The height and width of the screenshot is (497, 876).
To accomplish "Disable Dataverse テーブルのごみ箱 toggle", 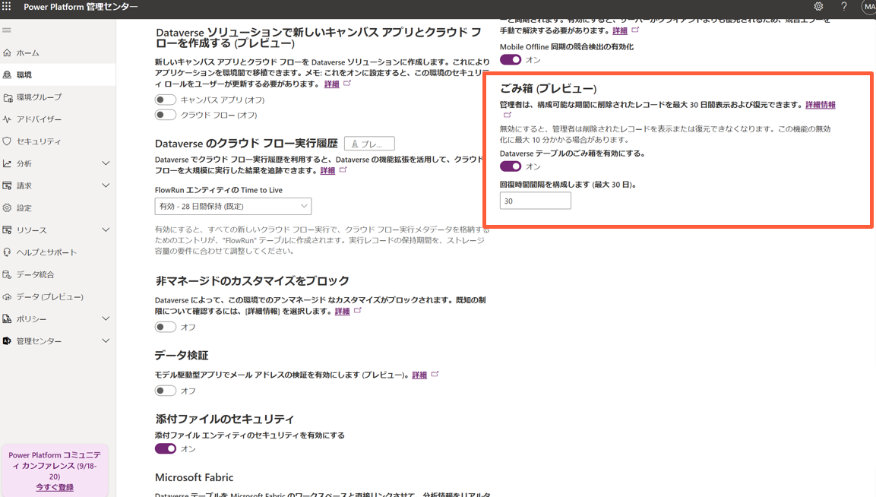I will (511, 166).
